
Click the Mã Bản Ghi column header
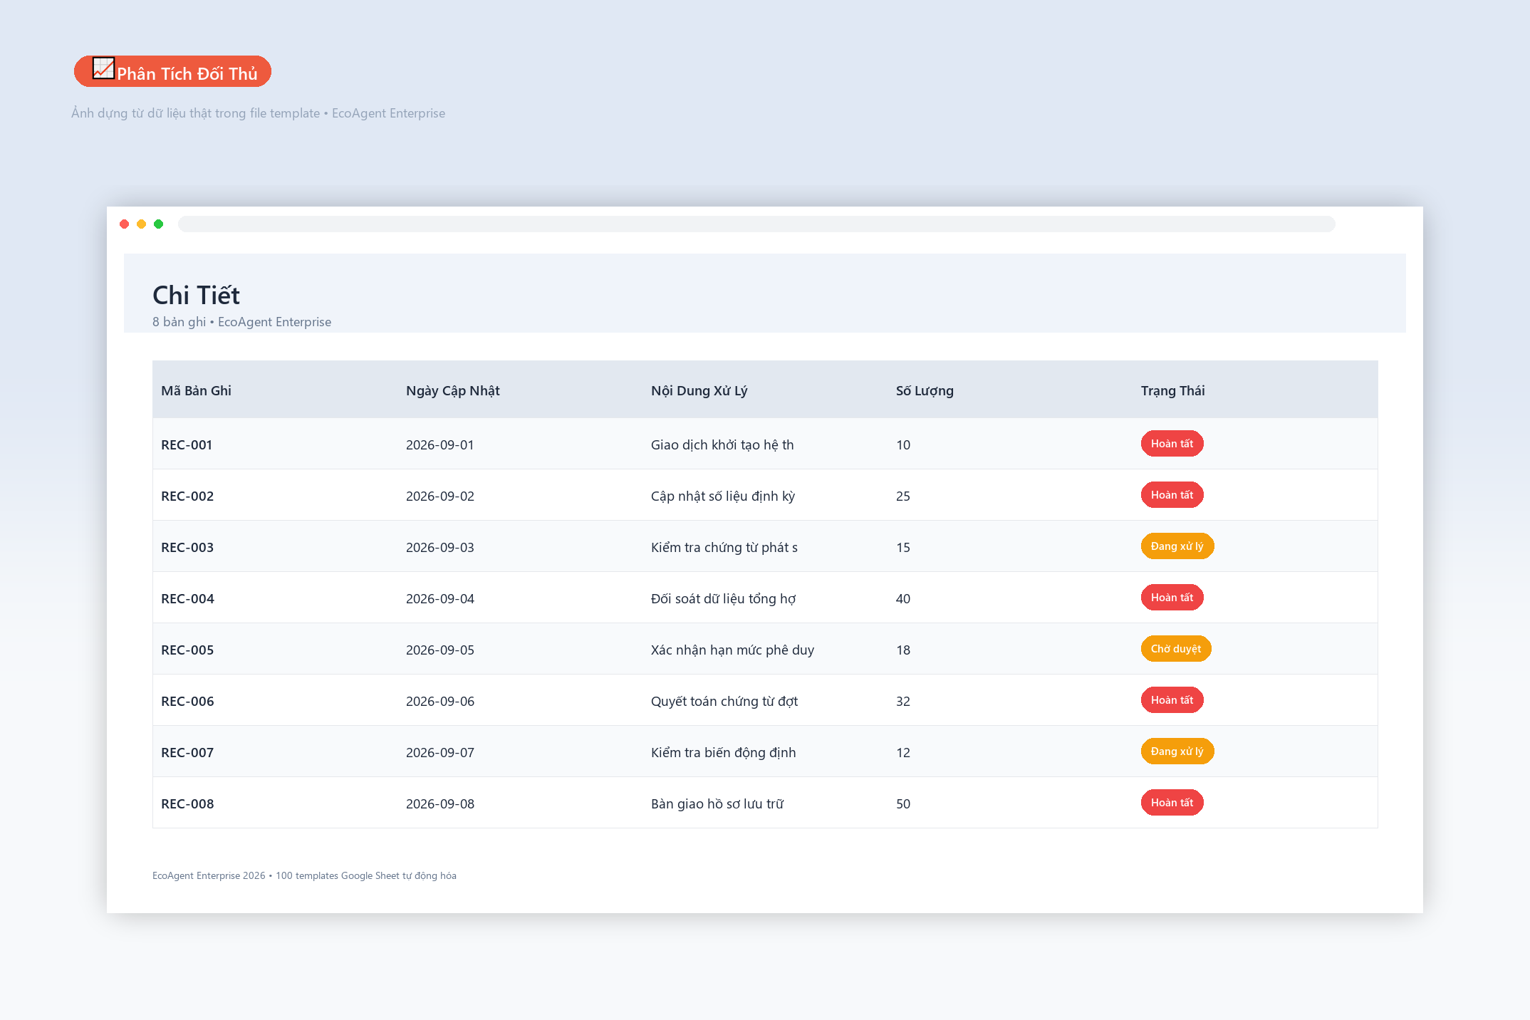click(x=196, y=390)
